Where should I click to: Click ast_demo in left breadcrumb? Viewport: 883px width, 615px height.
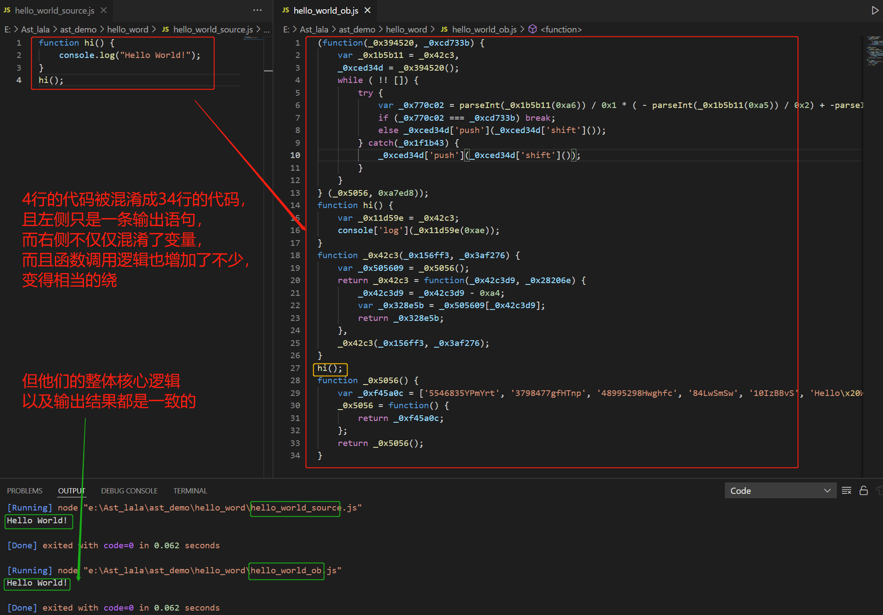pyautogui.click(x=78, y=29)
